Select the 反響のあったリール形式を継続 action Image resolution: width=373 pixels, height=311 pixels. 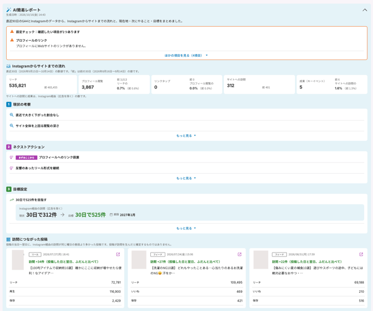click(186, 168)
